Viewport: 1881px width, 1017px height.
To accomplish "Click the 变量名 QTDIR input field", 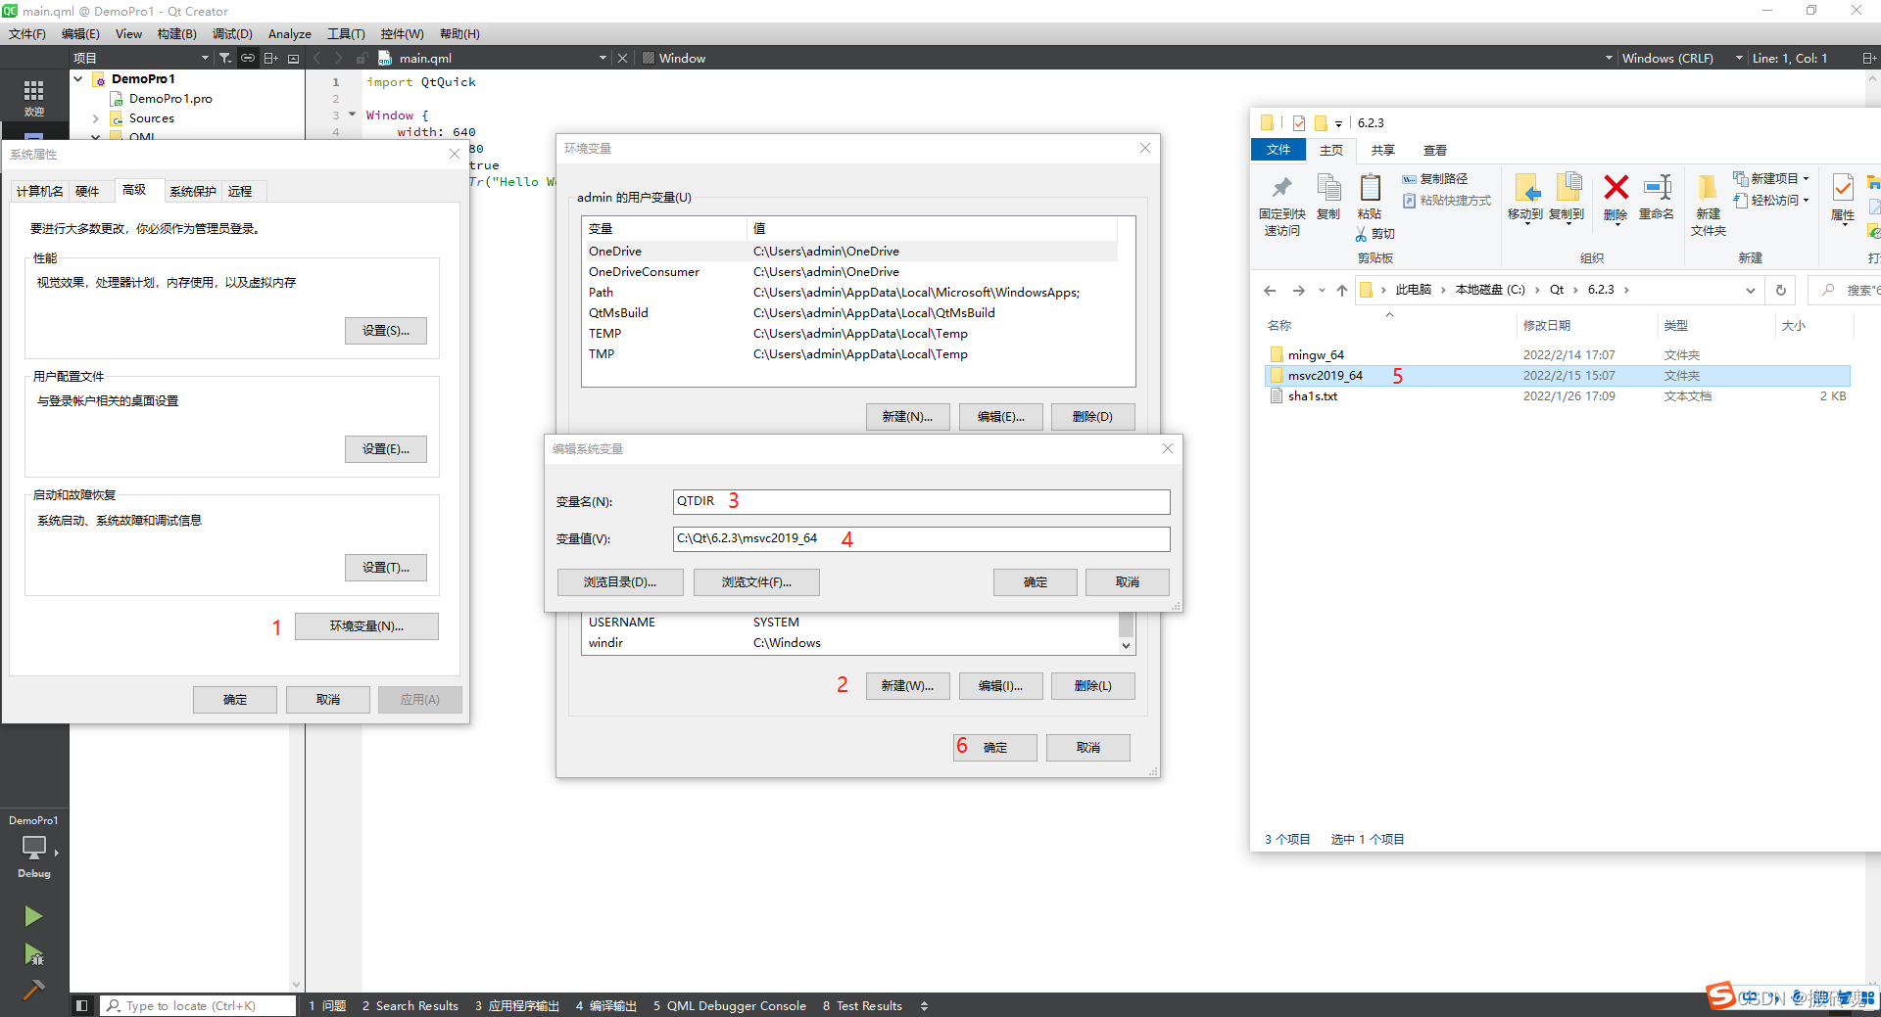I will pyautogui.click(x=921, y=501).
